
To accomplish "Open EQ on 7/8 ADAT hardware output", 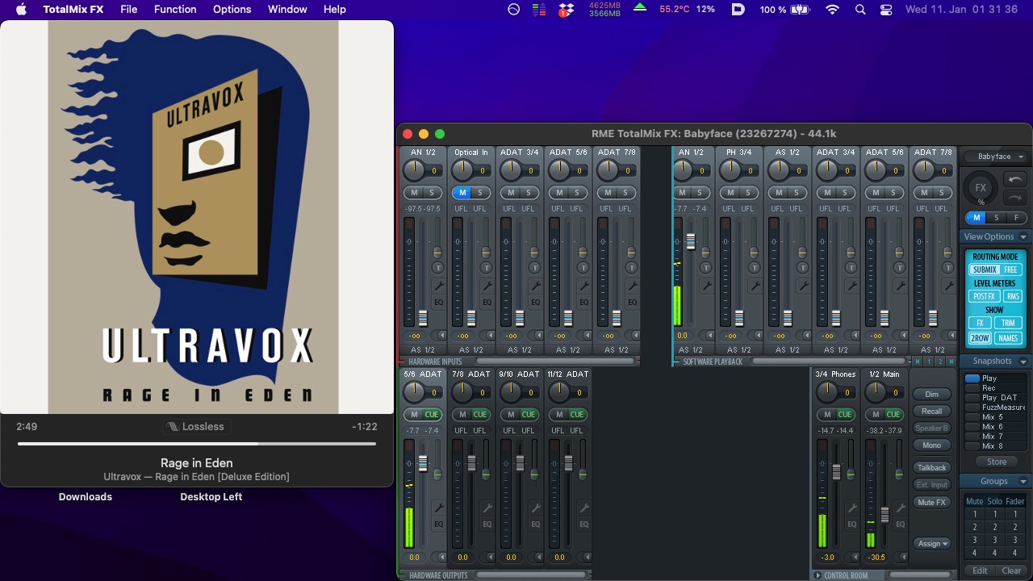I will 487,525.
